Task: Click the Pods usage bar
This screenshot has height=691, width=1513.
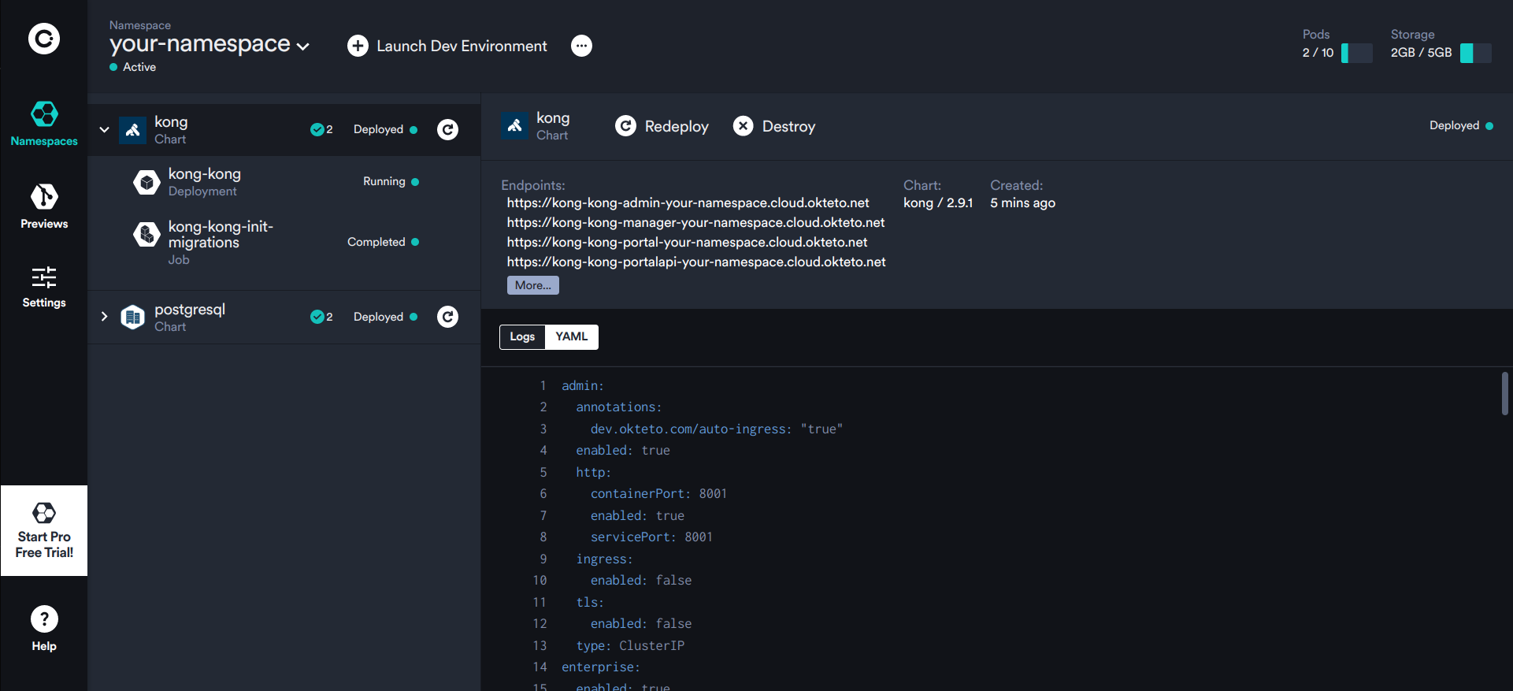Action: [x=1356, y=53]
